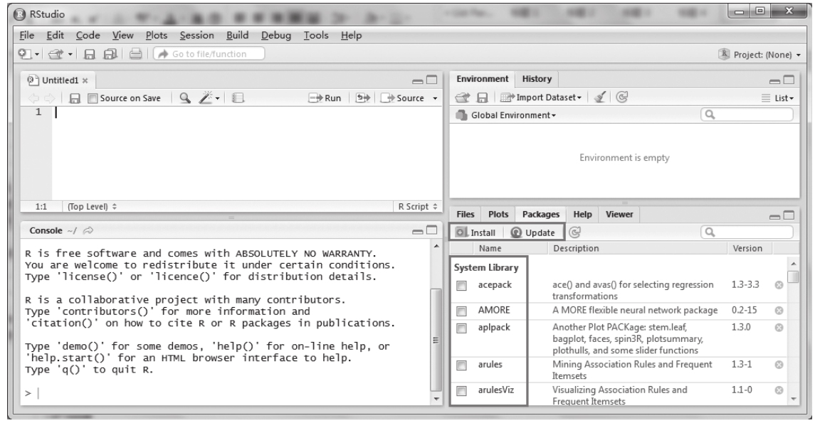The width and height of the screenshot is (820, 423).
Task: Expand the Open File recent files arrow
Action: coord(70,54)
